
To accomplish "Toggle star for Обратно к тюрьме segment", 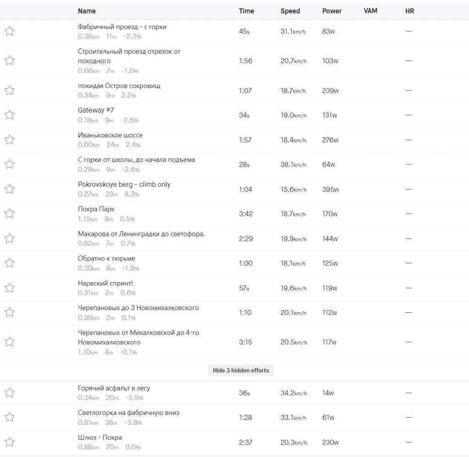I will tap(10, 262).
